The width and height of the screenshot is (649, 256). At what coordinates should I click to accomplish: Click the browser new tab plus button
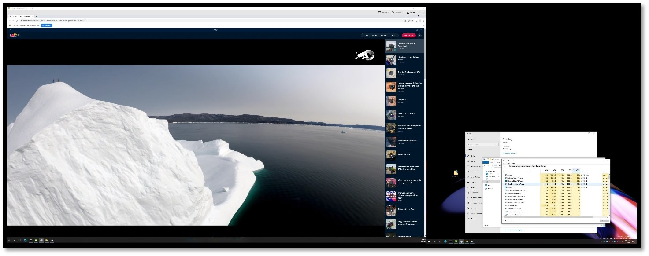[x=37, y=16]
